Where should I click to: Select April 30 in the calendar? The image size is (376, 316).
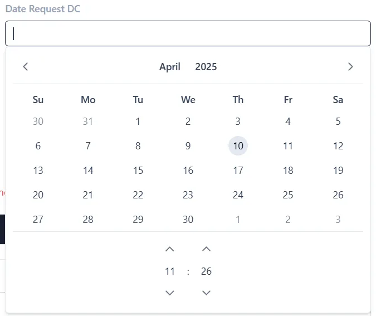(188, 220)
